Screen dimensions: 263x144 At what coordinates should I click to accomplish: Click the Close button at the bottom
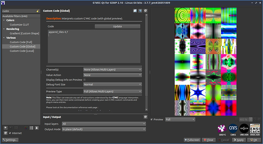(x=208, y=140)
